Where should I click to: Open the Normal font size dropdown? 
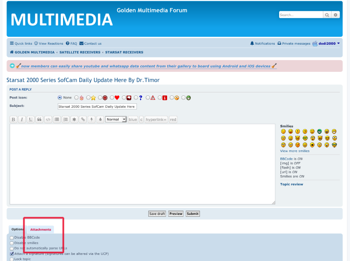[x=116, y=120]
